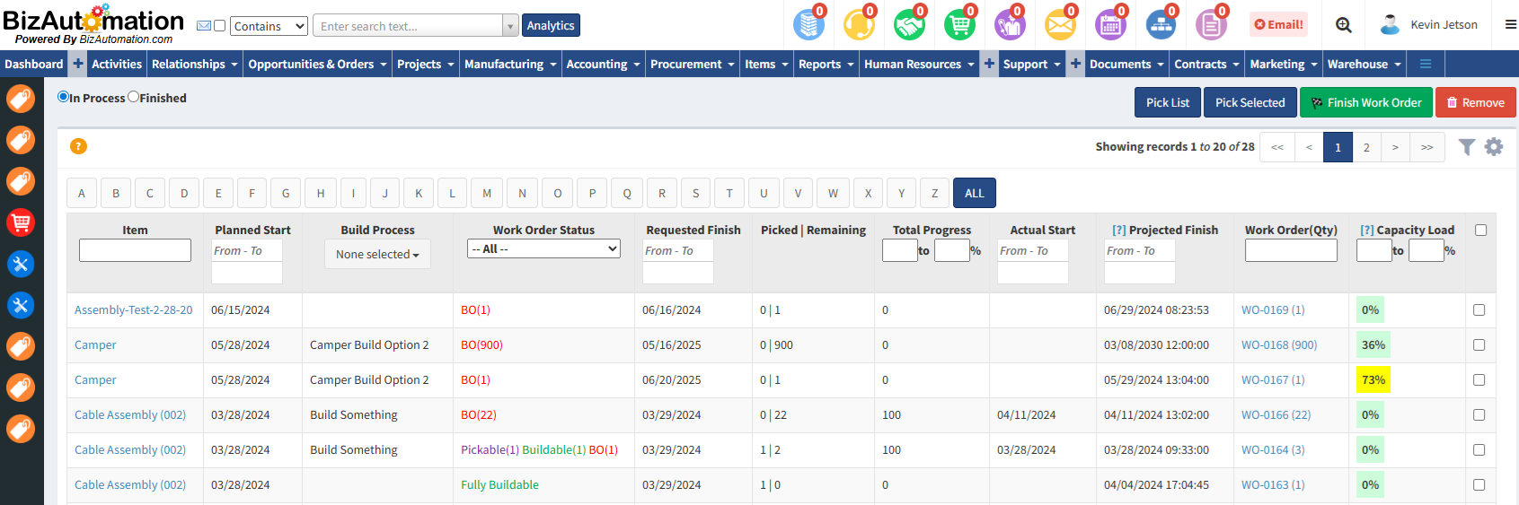
Task: Toggle the checkbox beside the top envelope icon
Action: (219, 26)
